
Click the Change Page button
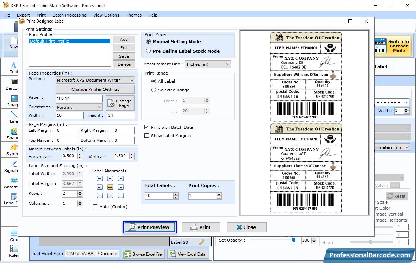click(120, 103)
